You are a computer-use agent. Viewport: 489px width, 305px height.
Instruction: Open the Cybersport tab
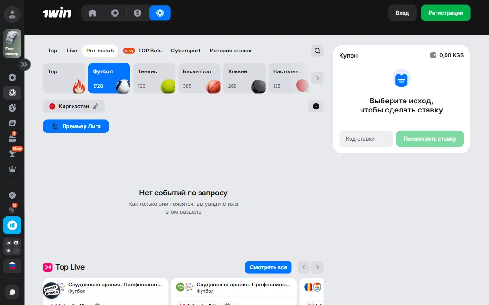pos(186,51)
